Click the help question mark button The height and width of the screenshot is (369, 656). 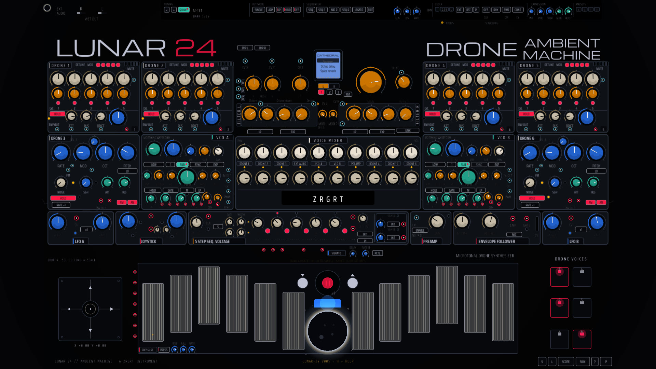(x=595, y=361)
